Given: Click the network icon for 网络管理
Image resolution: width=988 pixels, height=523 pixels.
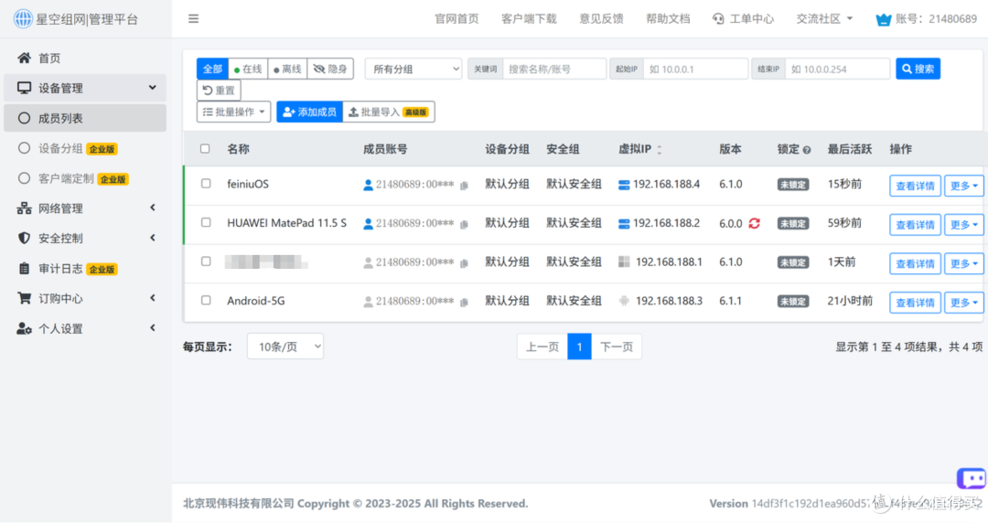Looking at the screenshot, I should [x=24, y=208].
